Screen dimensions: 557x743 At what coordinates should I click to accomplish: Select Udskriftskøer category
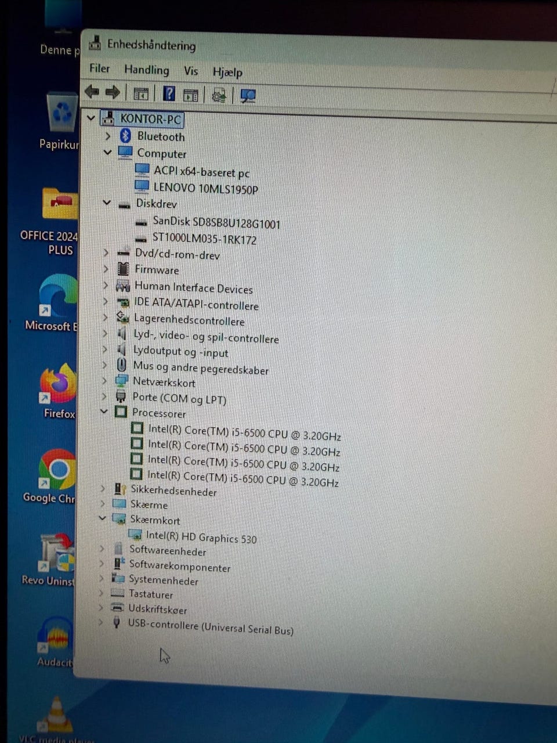(x=157, y=609)
